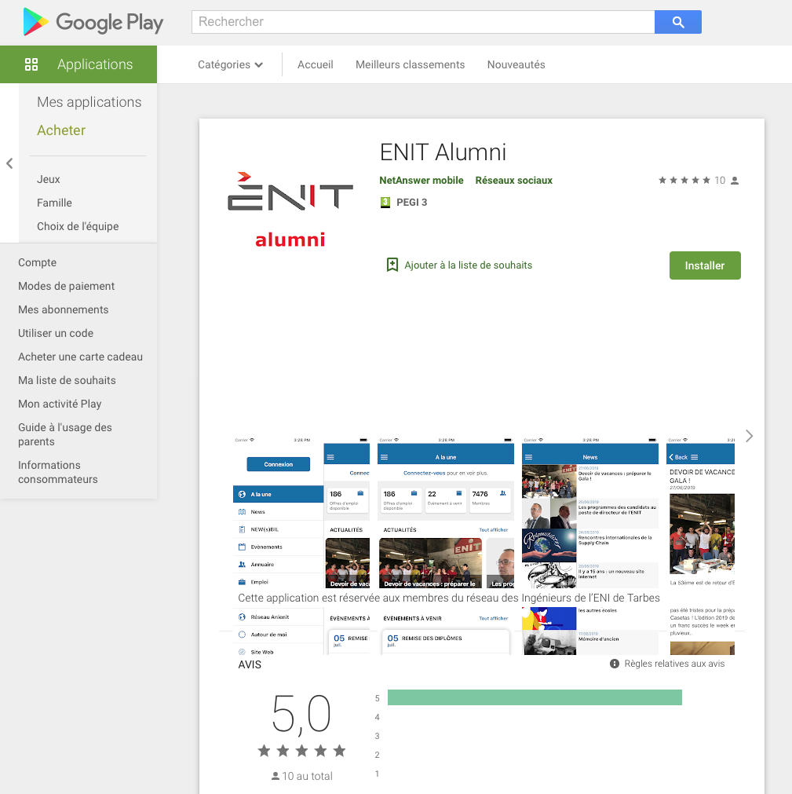Collapse sidebar with the left chevron

click(9, 163)
